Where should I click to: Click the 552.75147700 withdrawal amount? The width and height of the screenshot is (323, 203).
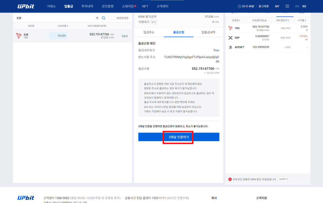point(203,69)
